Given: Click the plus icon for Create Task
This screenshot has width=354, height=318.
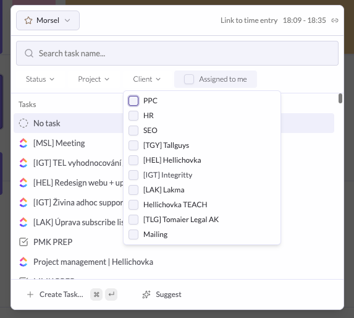Looking at the screenshot, I should [30, 294].
